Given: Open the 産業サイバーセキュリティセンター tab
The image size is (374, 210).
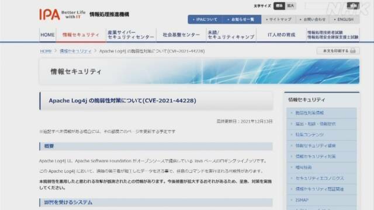Looking at the screenshot, I should coord(131,35).
